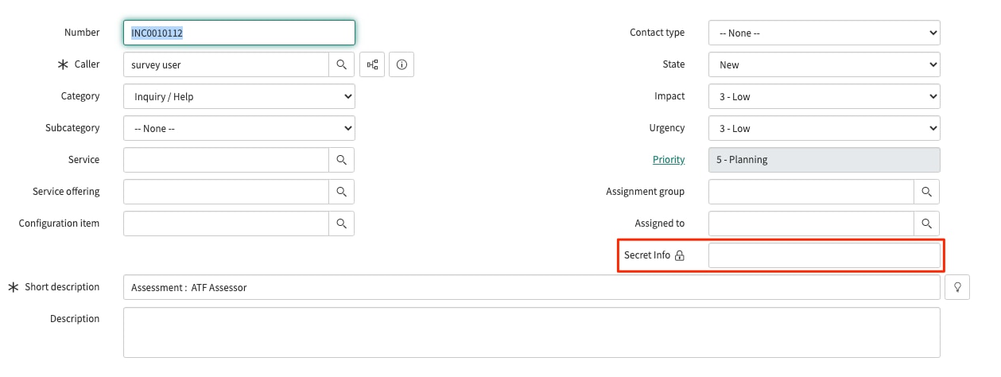Expand the Urgency dropdown
Image resolution: width=1001 pixels, height=377 pixels.
coord(824,128)
